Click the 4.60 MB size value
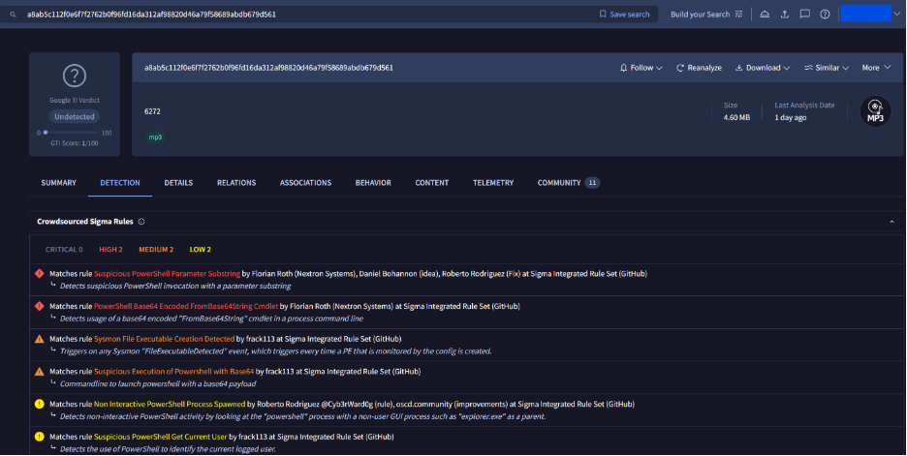Viewport: 907px width, 456px height. point(736,117)
